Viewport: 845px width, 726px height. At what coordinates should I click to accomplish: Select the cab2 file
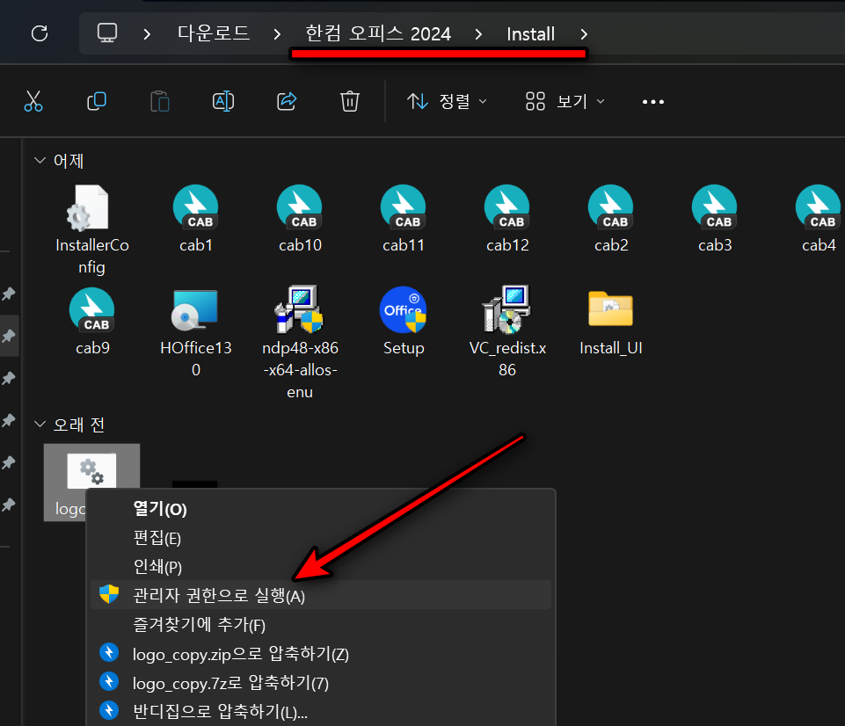(x=611, y=219)
